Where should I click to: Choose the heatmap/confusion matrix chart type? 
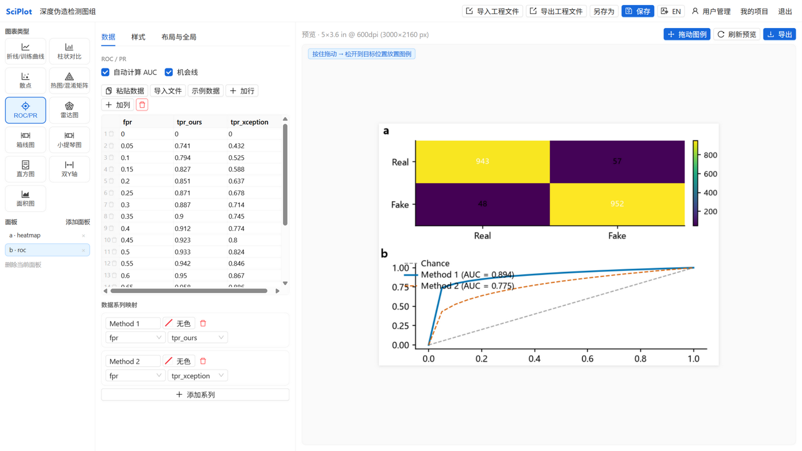tap(69, 80)
